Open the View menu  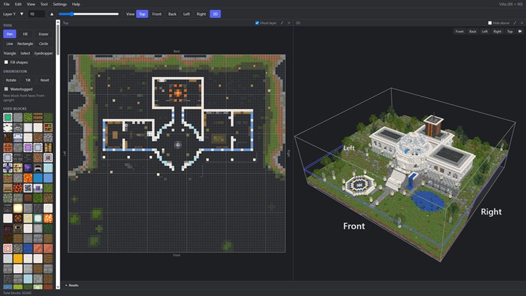(x=31, y=4)
